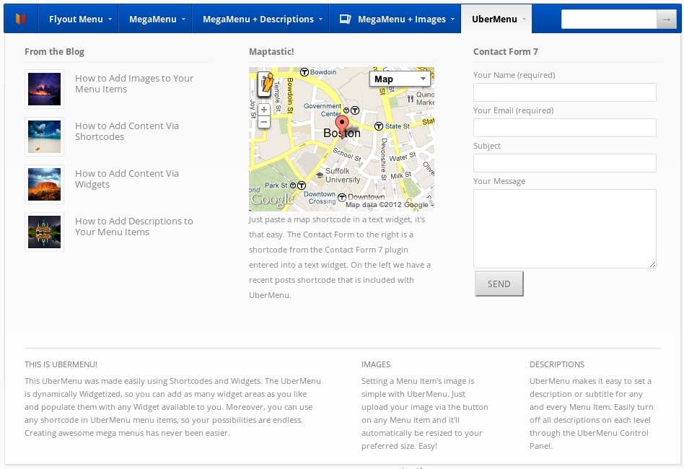Click the monitor icon beside MegaMenu + Images
Screen dimensions: 684x469
click(346, 19)
